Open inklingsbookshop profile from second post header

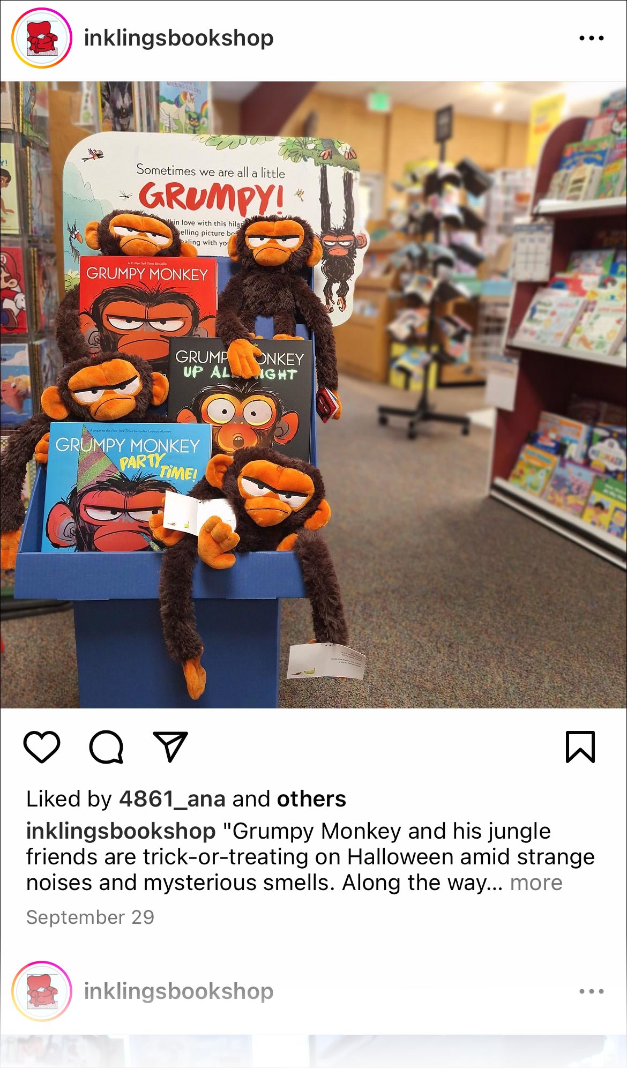[178, 991]
